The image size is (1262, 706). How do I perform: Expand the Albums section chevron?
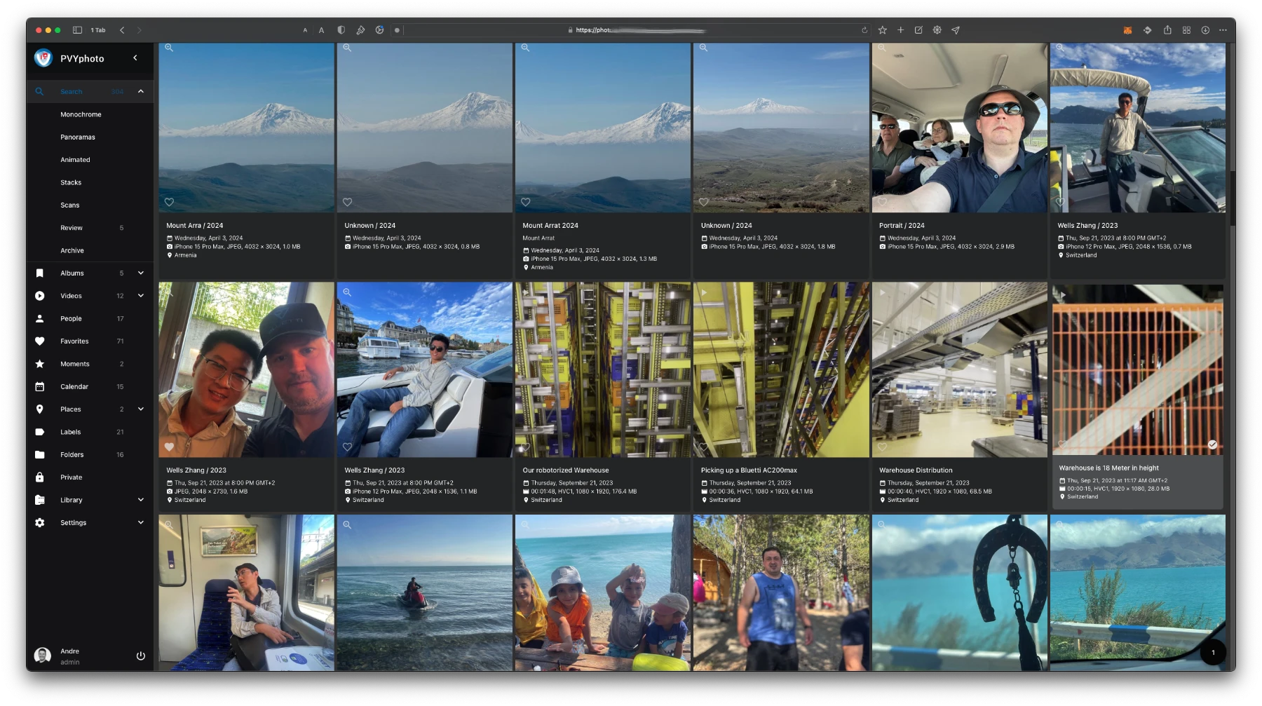coord(141,273)
